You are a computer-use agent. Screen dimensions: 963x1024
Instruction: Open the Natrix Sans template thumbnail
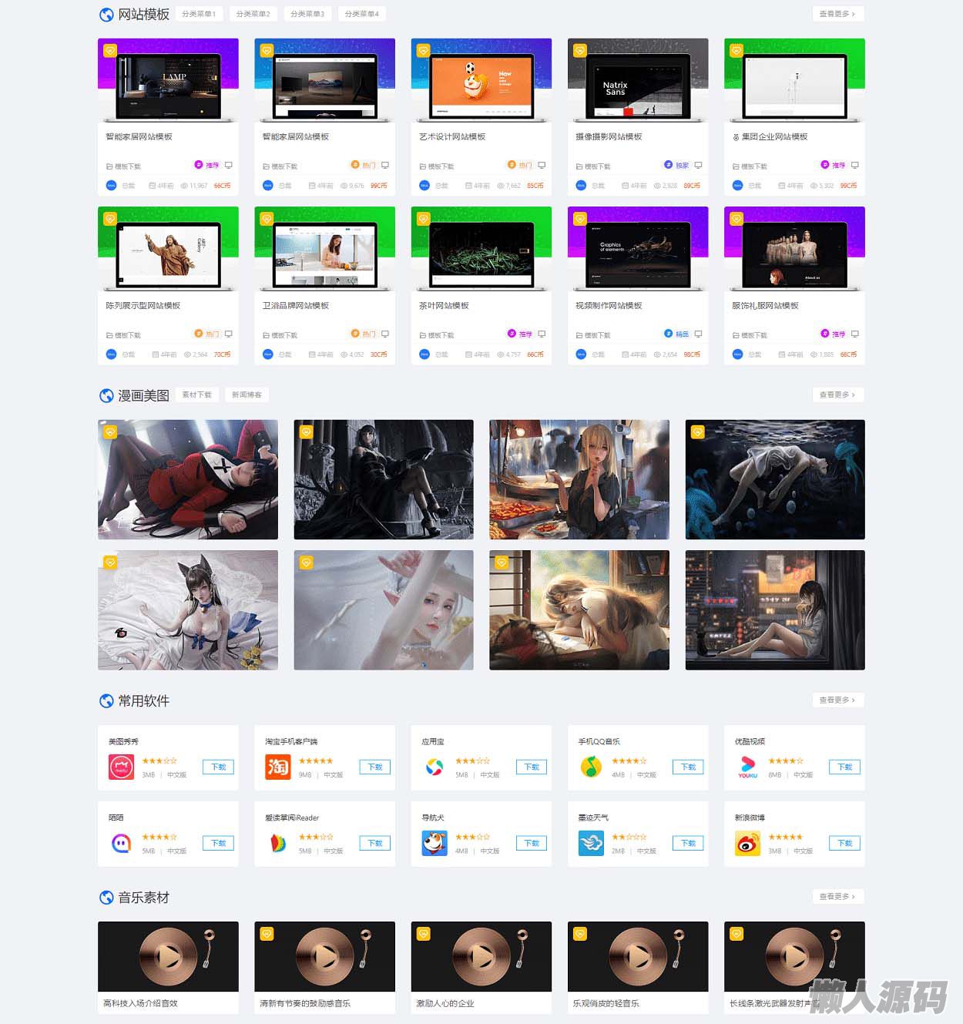(638, 80)
